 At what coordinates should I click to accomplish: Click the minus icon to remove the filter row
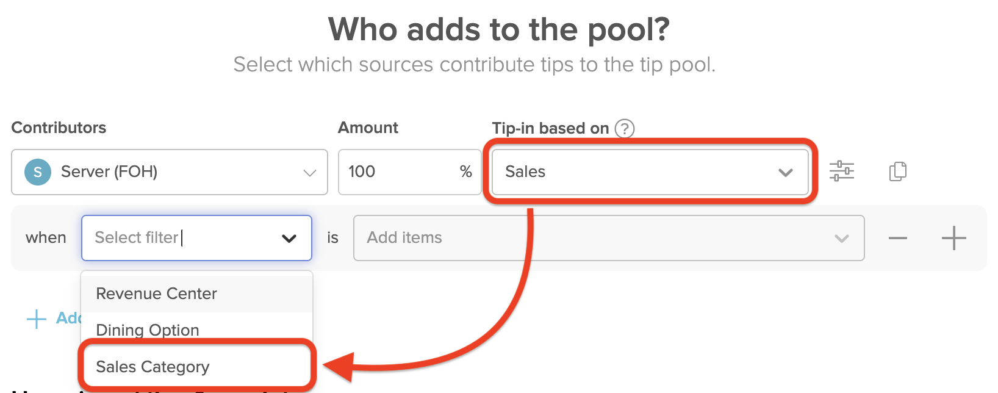pyautogui.click(x=897, y=238)
